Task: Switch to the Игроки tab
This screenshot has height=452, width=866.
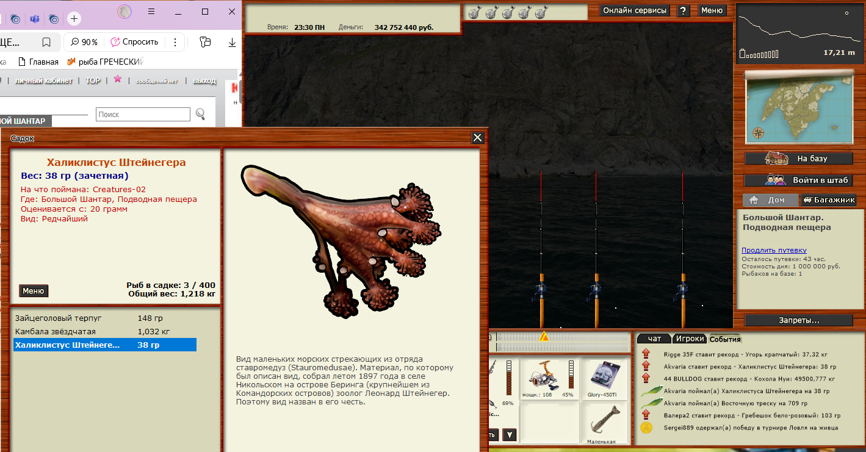Action: [690, 339]
